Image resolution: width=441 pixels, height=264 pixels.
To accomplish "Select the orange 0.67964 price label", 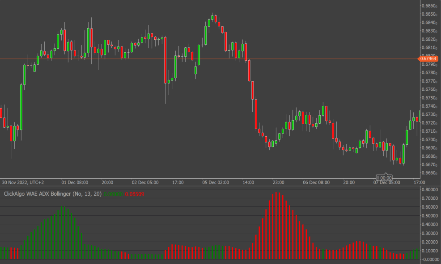I will pos(428,59).
